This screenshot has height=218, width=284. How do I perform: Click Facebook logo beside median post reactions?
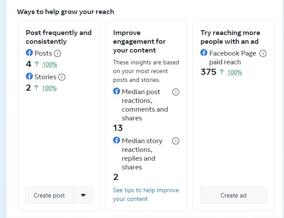[117, 91]
